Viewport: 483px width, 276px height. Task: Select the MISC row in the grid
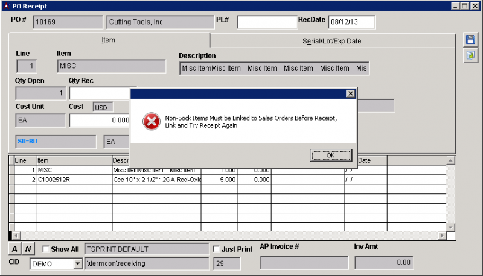tap(72, 171)
